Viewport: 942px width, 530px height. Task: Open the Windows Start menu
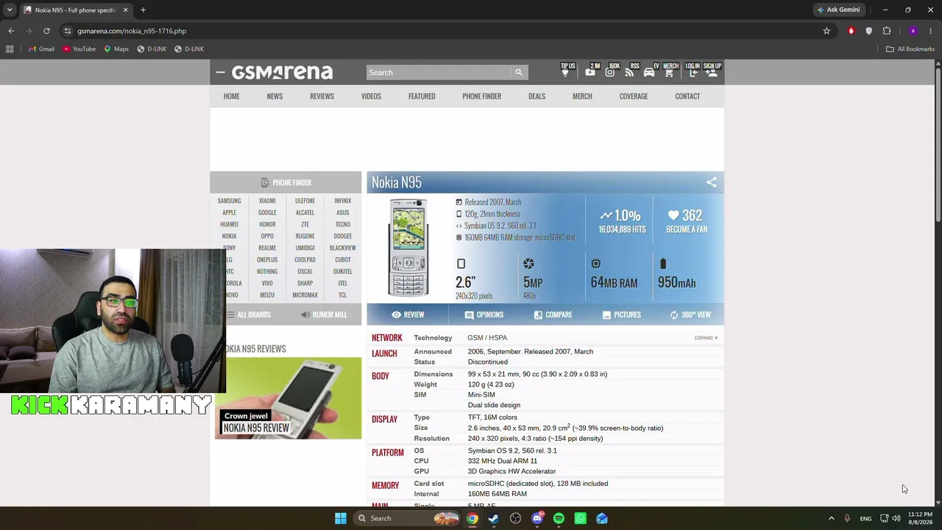pyautogui.click(x=341, y=518)
